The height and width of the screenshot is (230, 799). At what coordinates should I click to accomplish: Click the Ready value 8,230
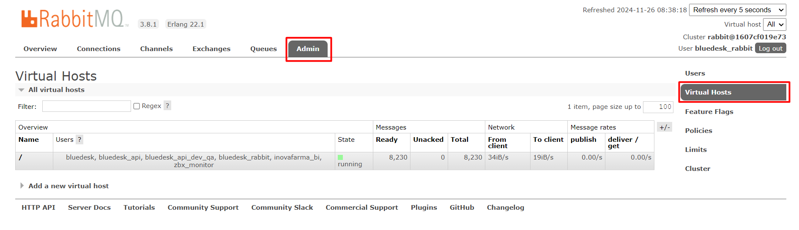click(x=398, y=157)
